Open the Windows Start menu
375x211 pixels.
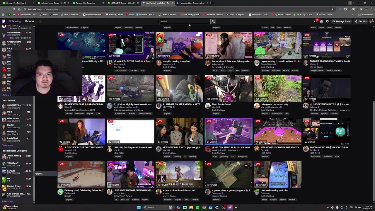[x=139, y=207]
